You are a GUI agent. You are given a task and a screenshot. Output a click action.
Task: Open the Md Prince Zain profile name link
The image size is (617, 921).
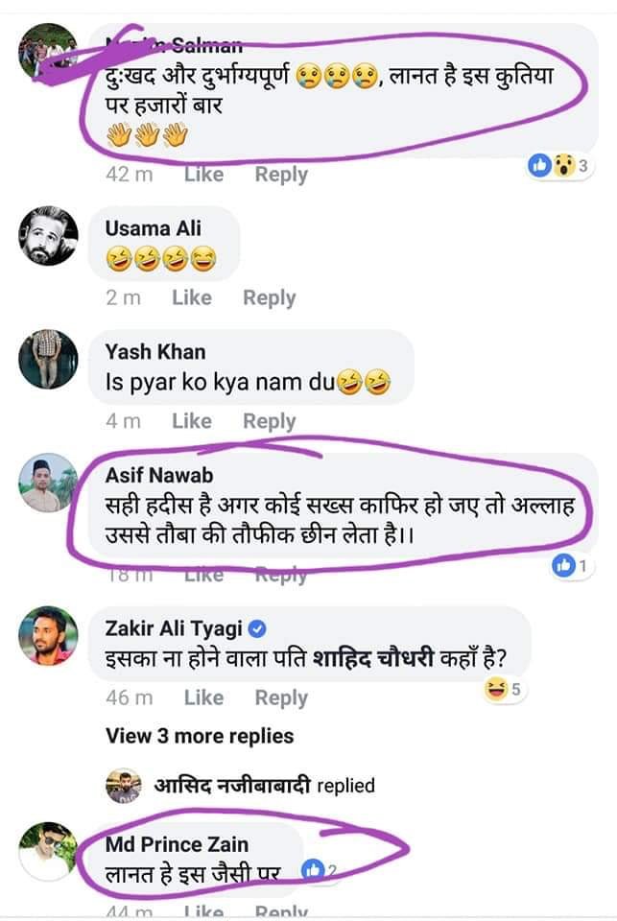[x=177, y=844]
